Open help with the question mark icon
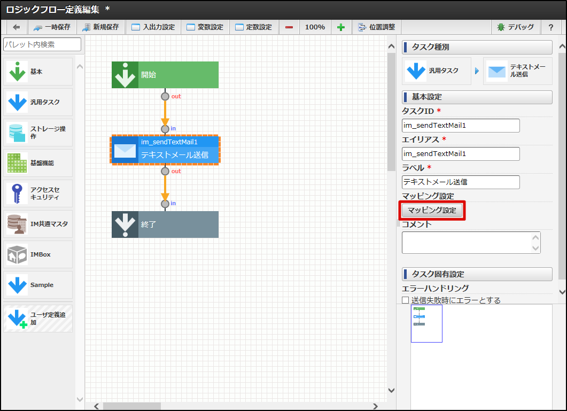Screen dimensions: 567x411 551,27
